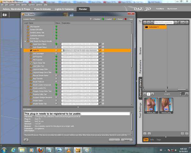This screenshot has height=153, width=191.
Task: Toggle the Content DB Editor checkbox
Action: [28, 30]
